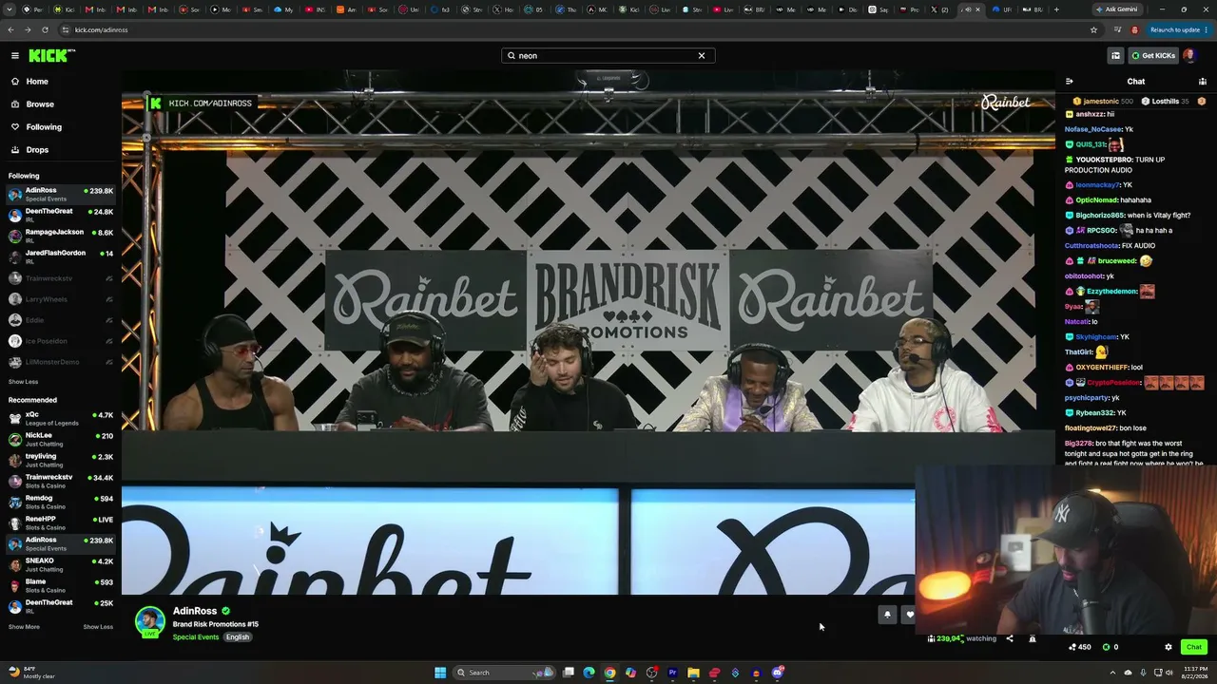Toggle the follow heart button
Screen dimensions: 1217x684
click(910, 615)
